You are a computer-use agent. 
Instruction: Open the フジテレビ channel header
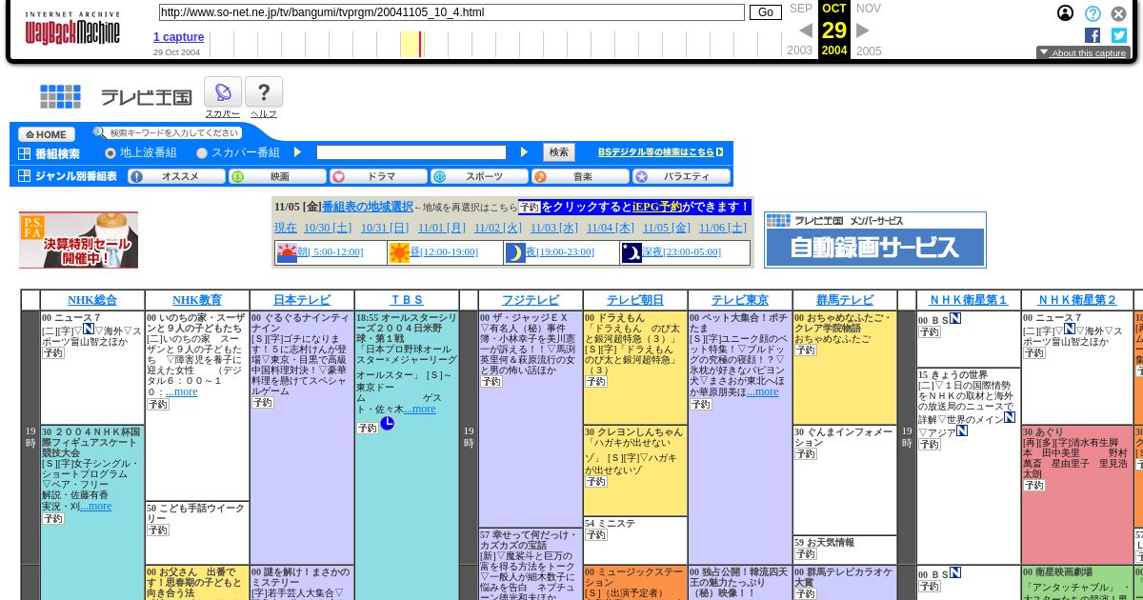coord(531,300)
